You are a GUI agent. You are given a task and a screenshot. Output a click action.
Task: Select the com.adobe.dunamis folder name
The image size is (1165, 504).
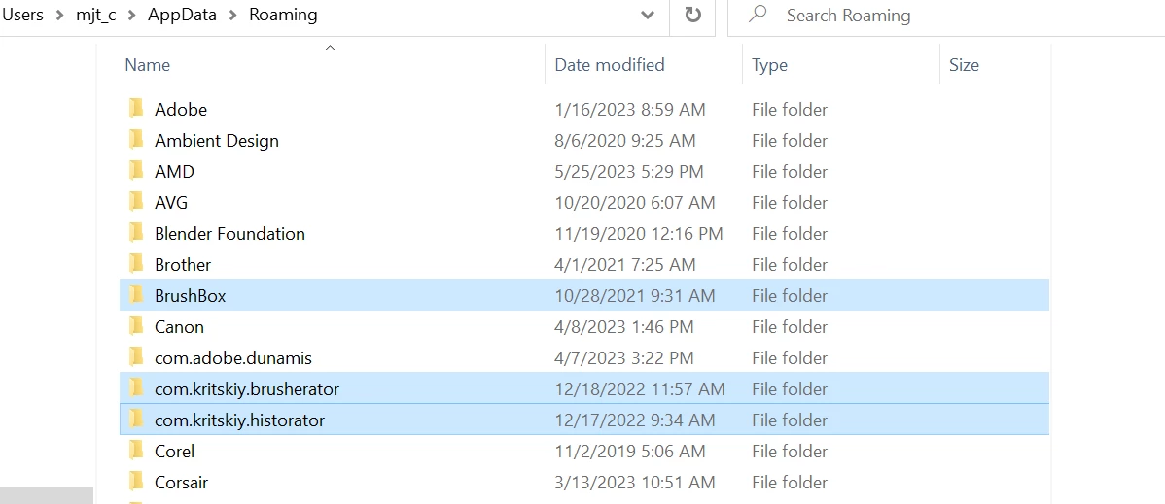233,357
